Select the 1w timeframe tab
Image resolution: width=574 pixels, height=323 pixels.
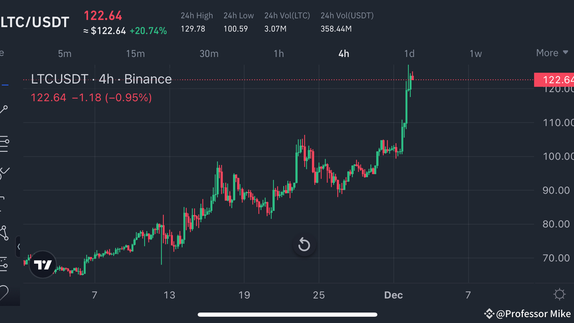[x=475, y=54]
